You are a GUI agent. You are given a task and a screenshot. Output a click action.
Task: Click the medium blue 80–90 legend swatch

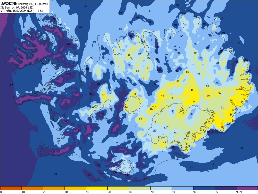(183, 188)
